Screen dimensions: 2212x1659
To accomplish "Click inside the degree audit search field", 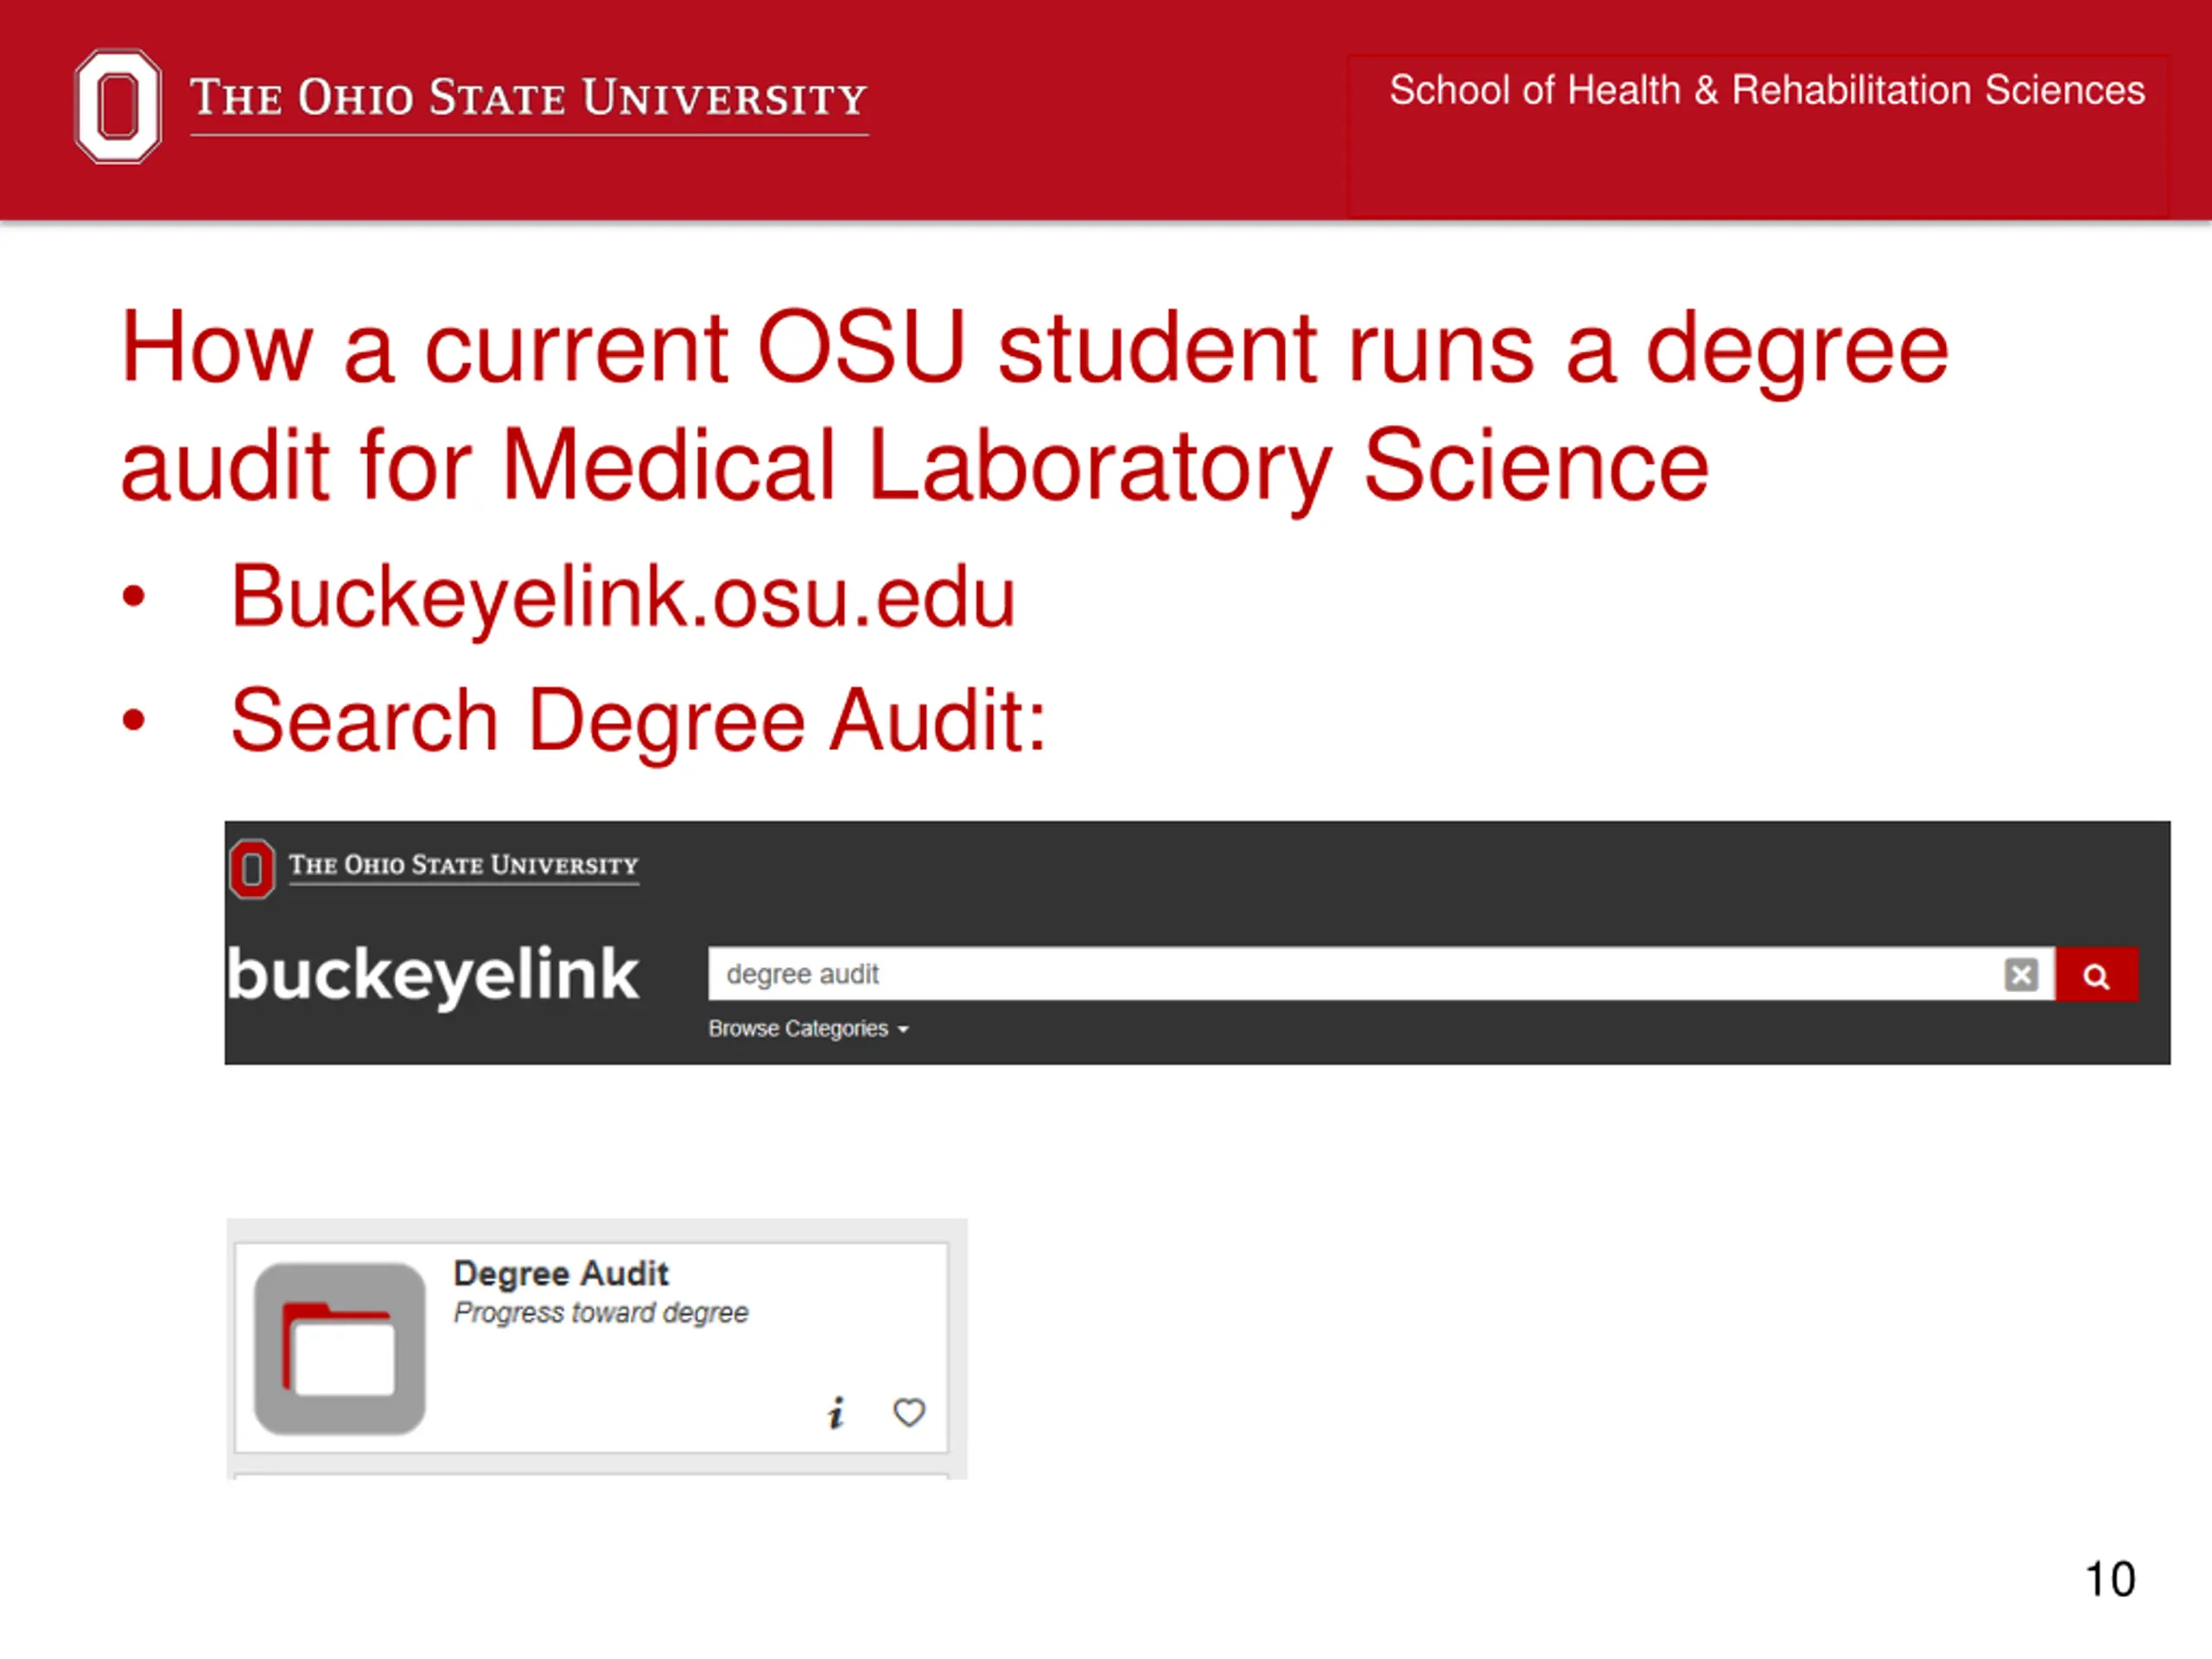I will [x=1355, y=974].
